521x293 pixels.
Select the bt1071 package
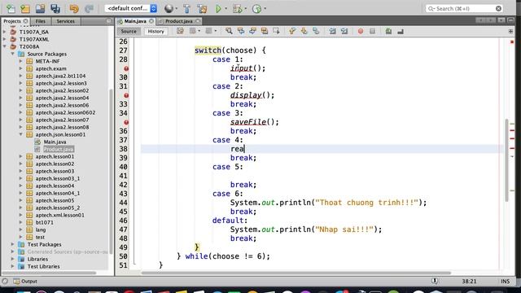[x=45, y=222]
